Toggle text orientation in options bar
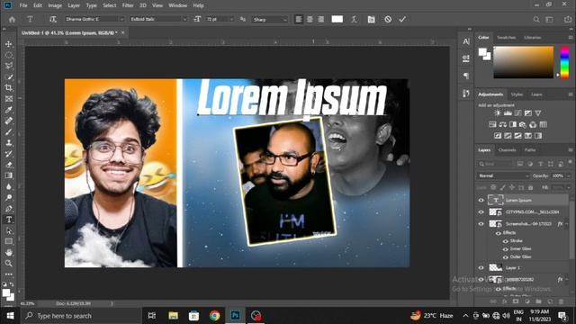 pos(53,19)
